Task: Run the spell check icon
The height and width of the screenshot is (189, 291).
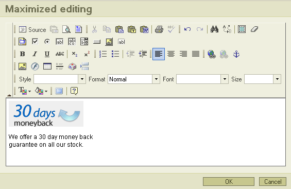Action: pyautogui.click(x=171, y=29)
